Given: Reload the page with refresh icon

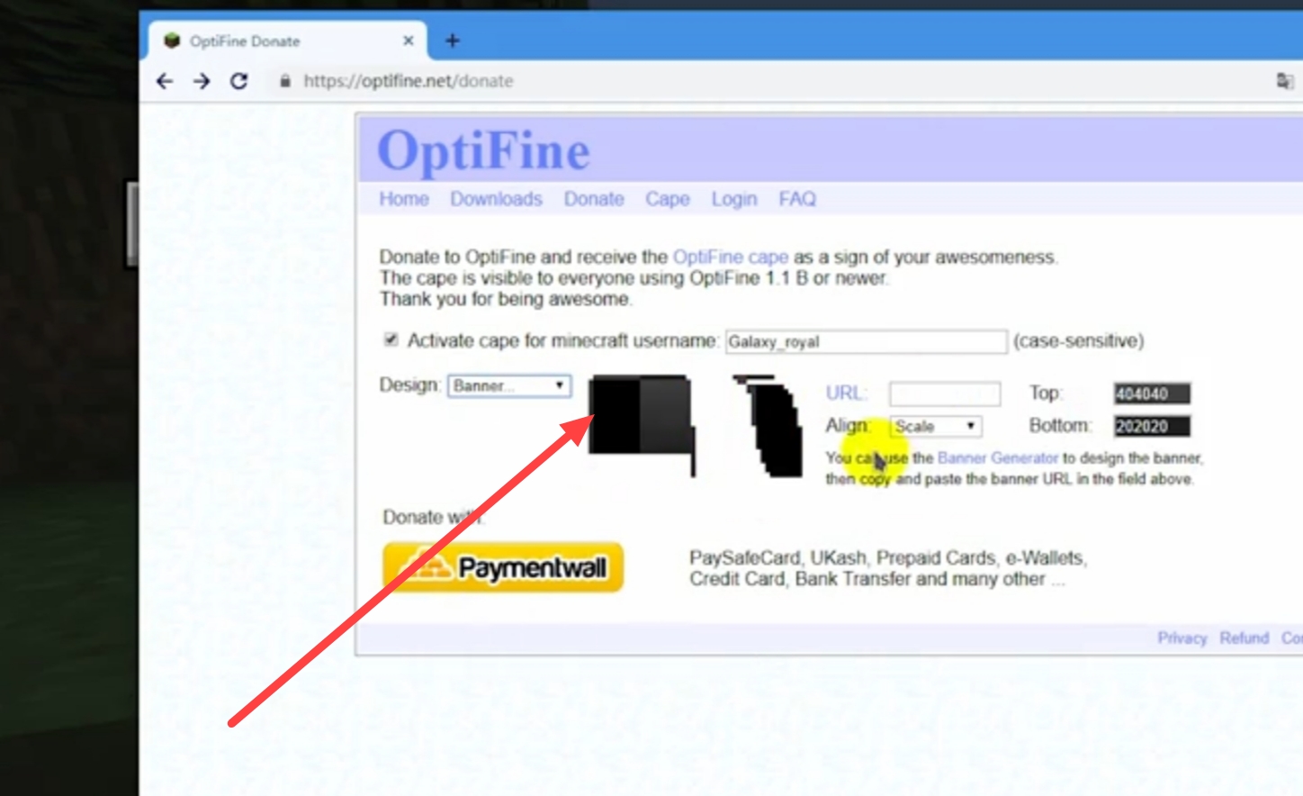Looking at the screenshot, I should point(238,81).
